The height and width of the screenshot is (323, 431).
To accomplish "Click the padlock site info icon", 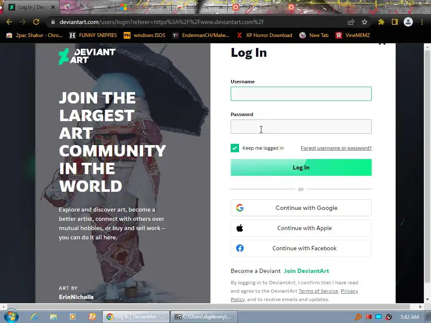I will [53, 22].
